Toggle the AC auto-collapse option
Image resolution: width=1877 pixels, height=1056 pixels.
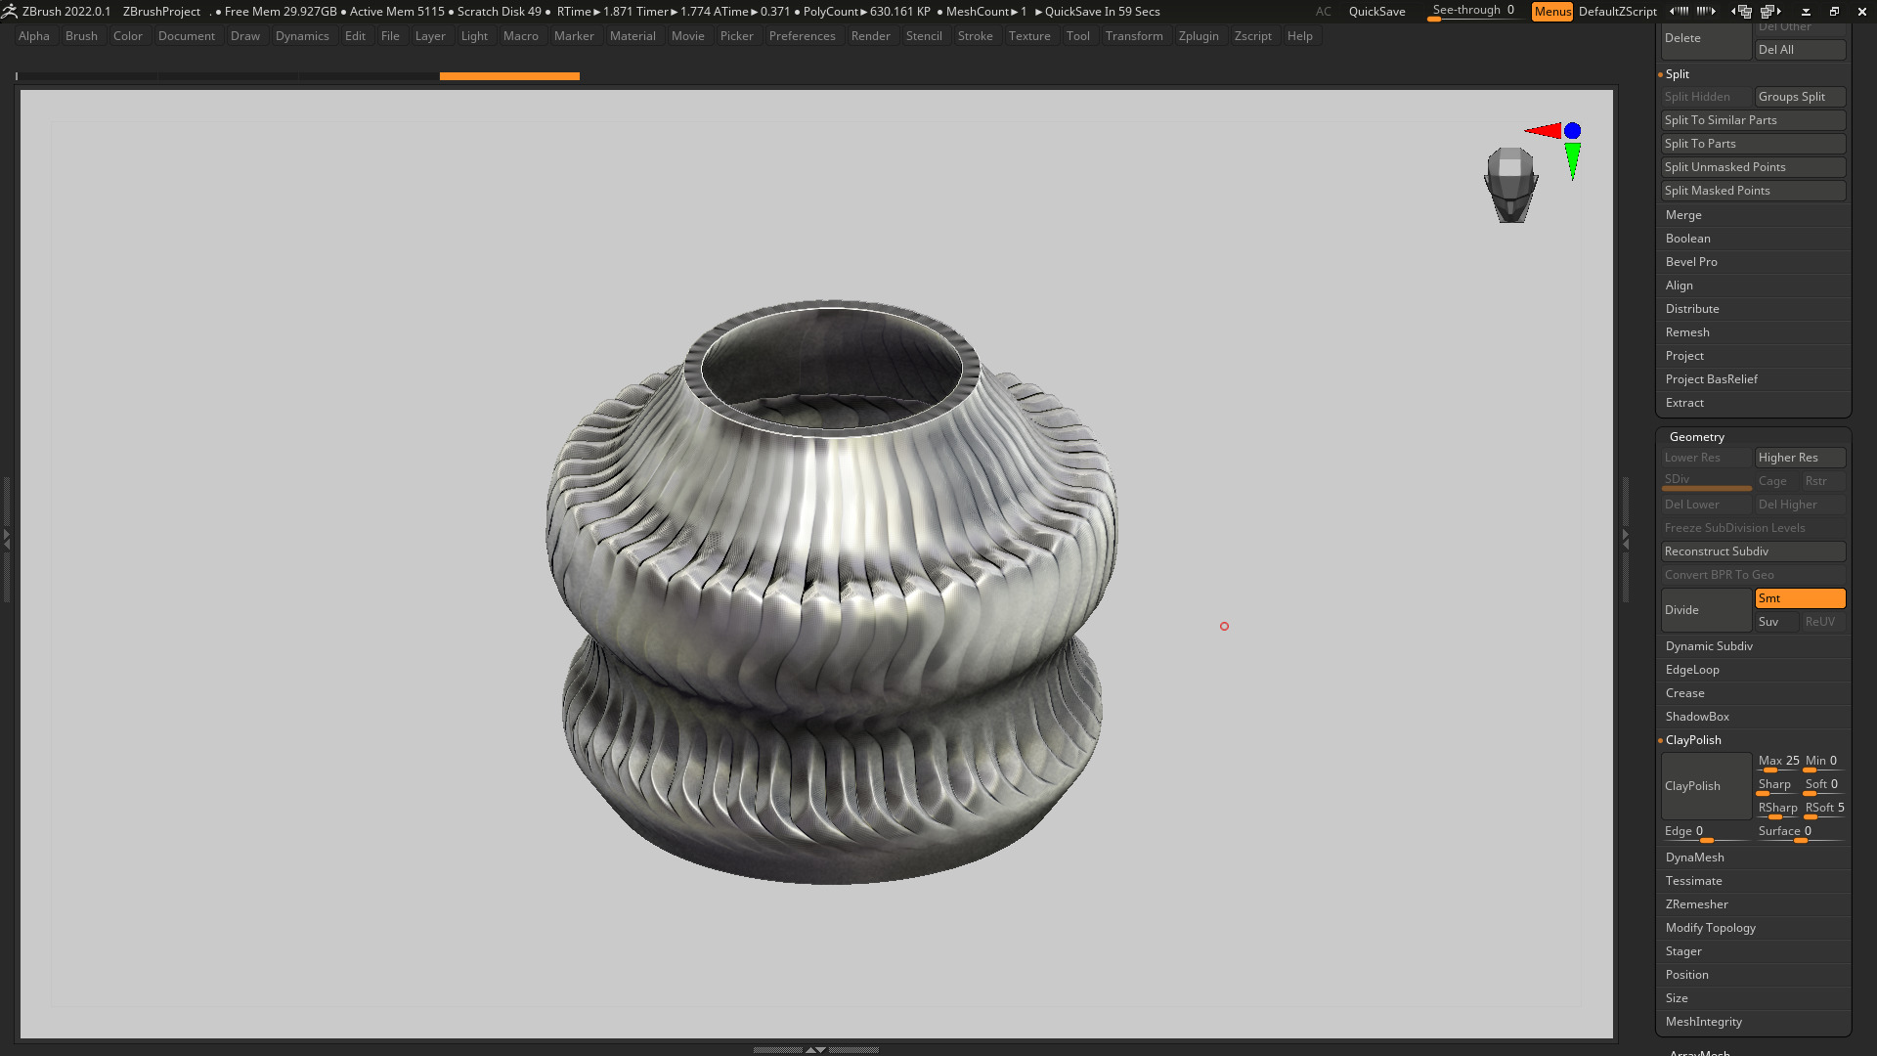tap(1323, 11)
